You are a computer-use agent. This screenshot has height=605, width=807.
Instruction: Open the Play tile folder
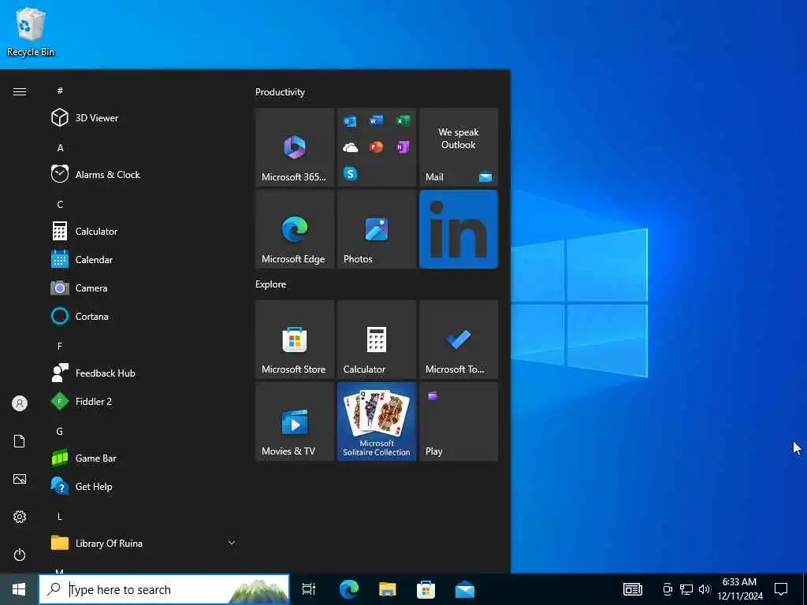[x=459, y=421]
